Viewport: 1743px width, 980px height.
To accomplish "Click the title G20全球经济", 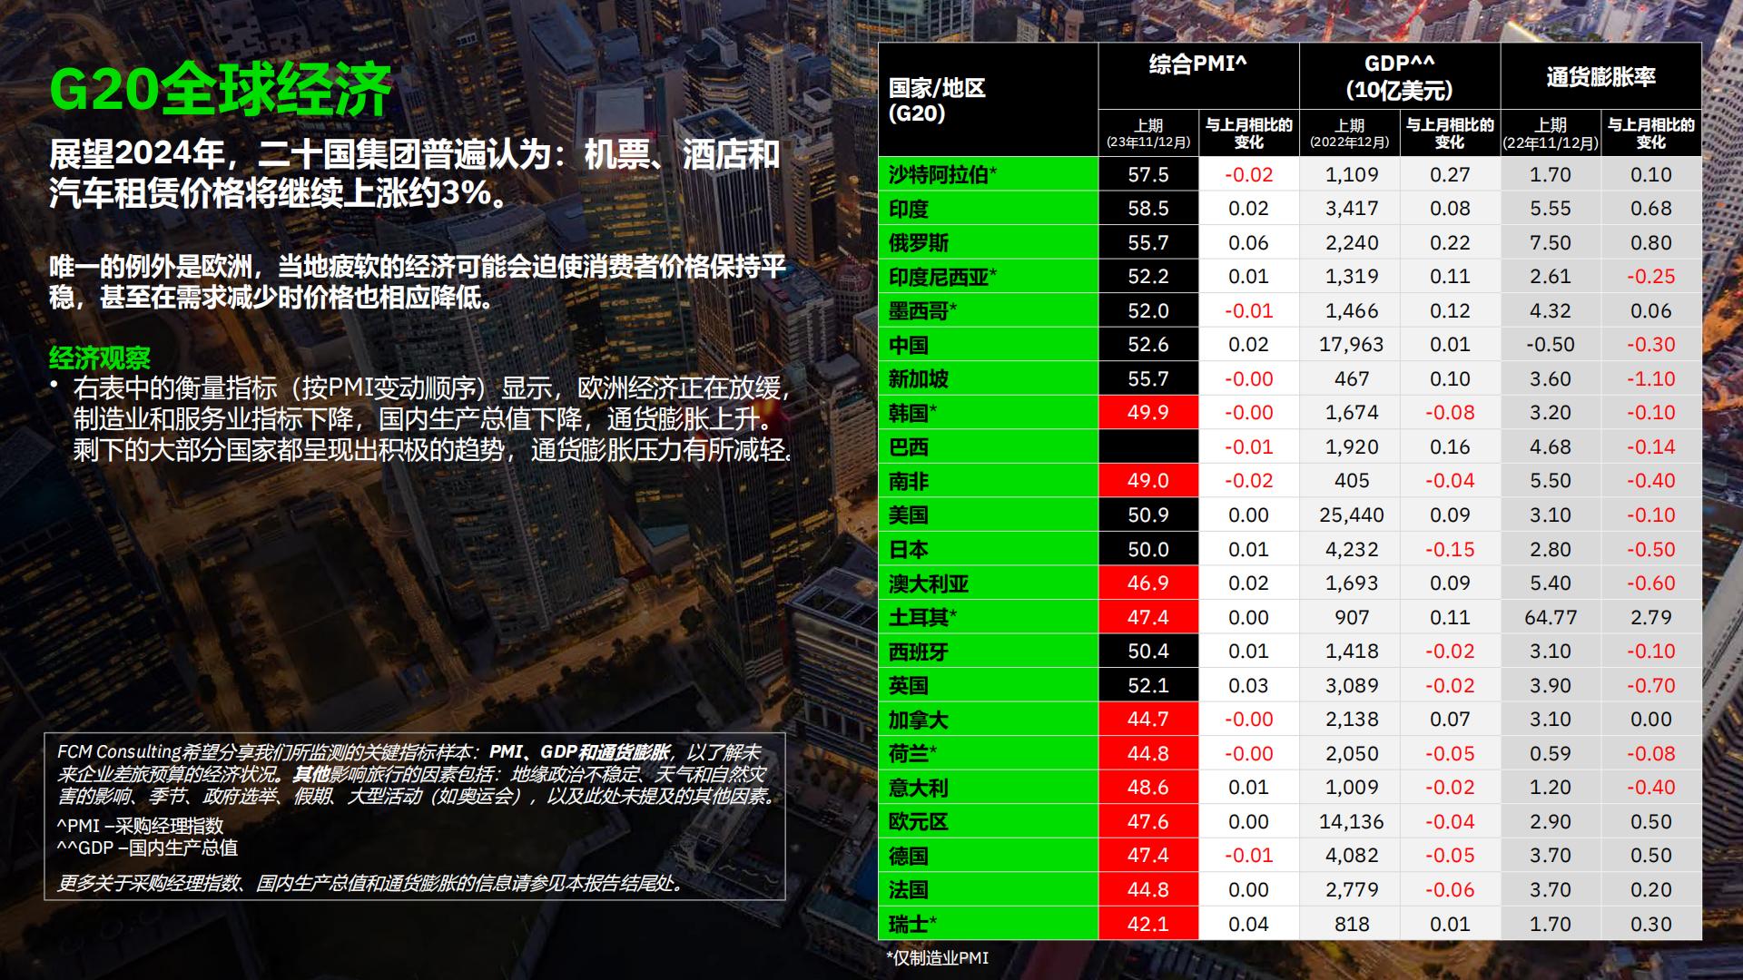I will pyautogui.click(x=220, y=90).
